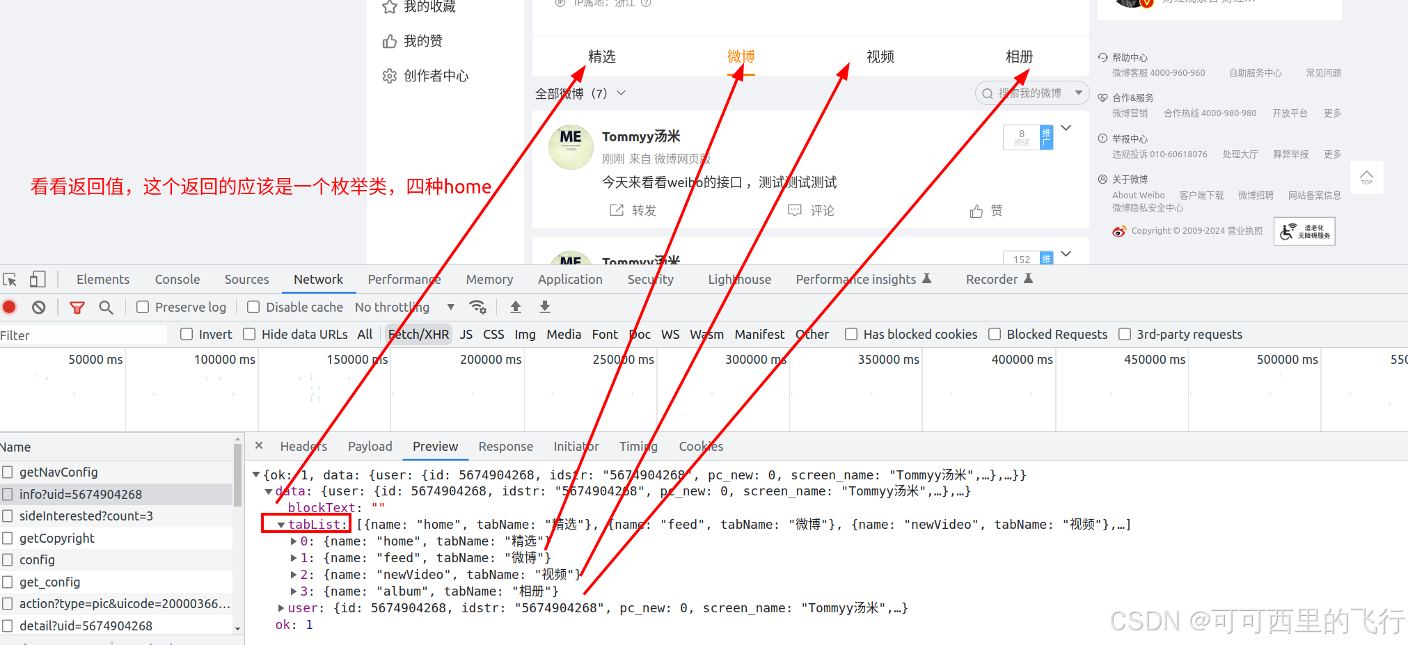
Task: Open the dropdown arrow in 搜索我的微博
Action: tap(1078, 93)
